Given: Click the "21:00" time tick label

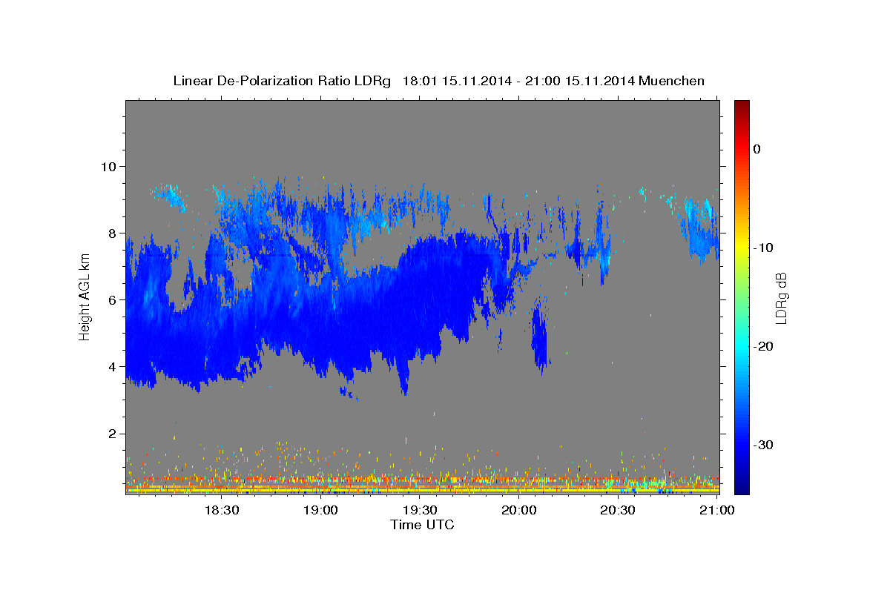Looking at the screenshot, I should coord(716,510).
